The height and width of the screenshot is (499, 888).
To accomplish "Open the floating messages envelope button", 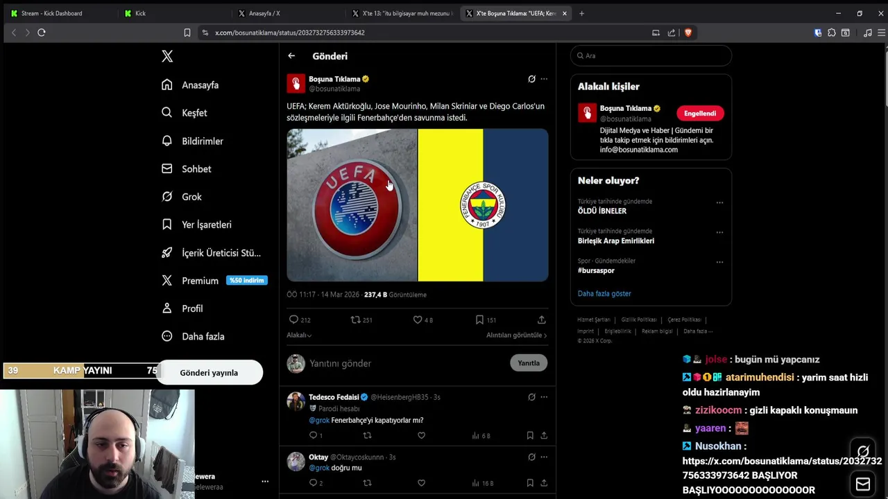I will (863, 484).
